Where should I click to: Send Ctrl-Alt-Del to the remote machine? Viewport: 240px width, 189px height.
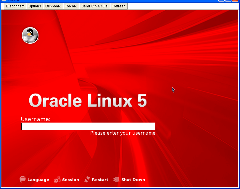[95, 6]
